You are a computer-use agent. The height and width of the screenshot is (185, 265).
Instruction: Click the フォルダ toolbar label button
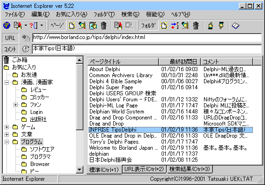pyautogui.click(x=148, y=26)
